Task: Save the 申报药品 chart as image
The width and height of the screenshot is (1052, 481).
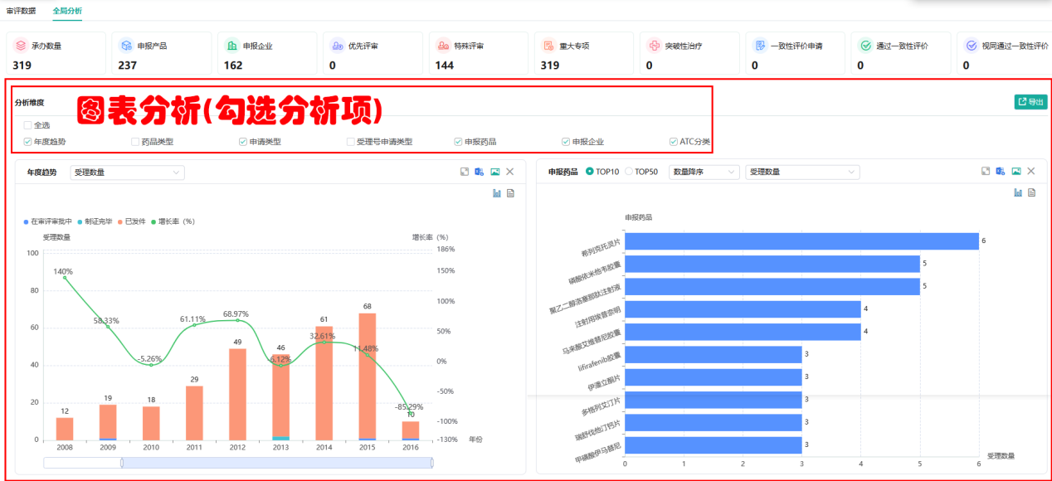Action: click(x=1016, y=171)
